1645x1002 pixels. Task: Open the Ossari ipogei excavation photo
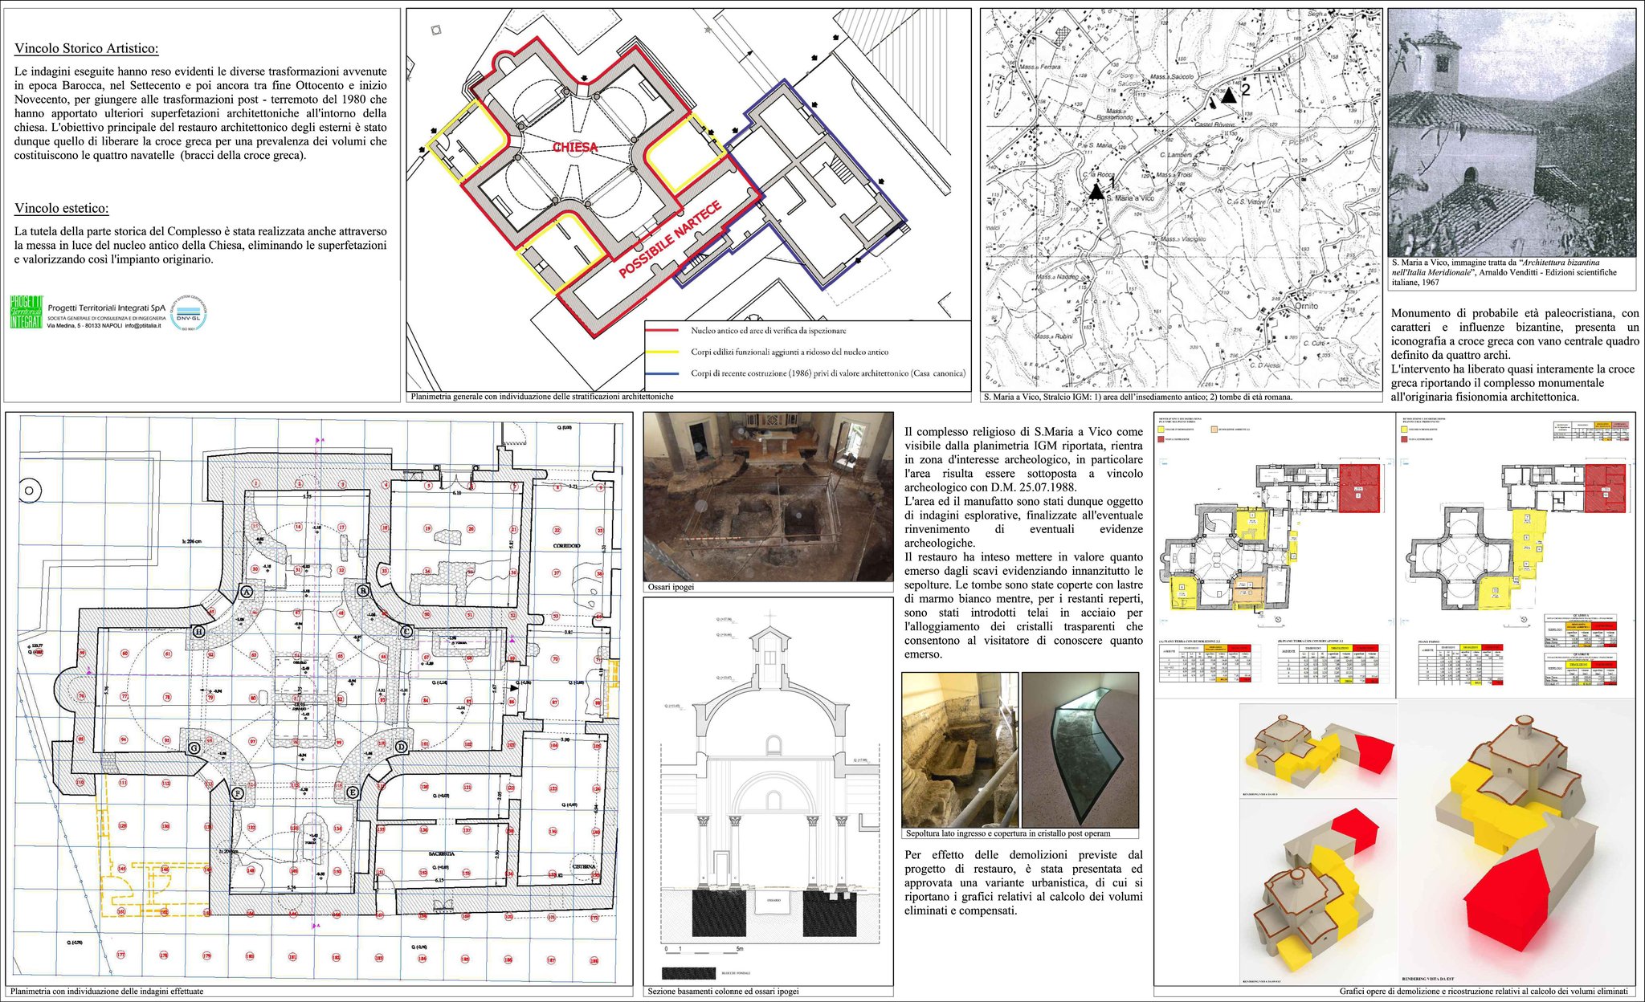[768, 496]
